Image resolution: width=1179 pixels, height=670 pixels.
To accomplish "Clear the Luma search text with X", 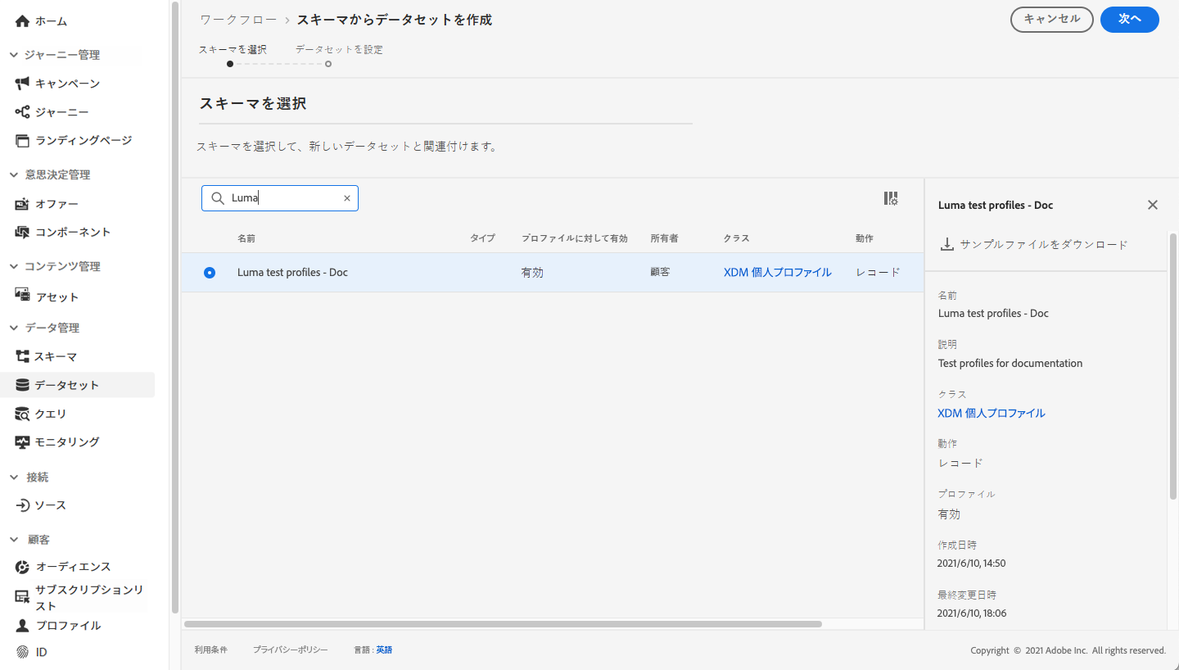I will pos(346,198).
